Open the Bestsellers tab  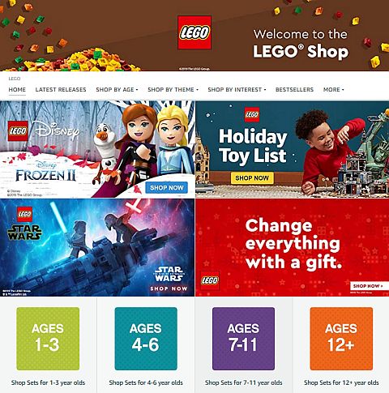point(294,90)
